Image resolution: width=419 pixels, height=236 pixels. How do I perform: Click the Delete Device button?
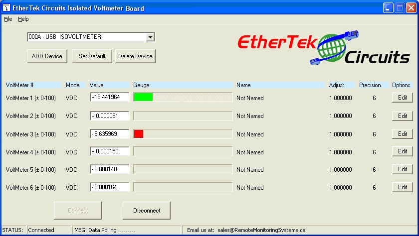pyautogui.click(x=135, y=56)
